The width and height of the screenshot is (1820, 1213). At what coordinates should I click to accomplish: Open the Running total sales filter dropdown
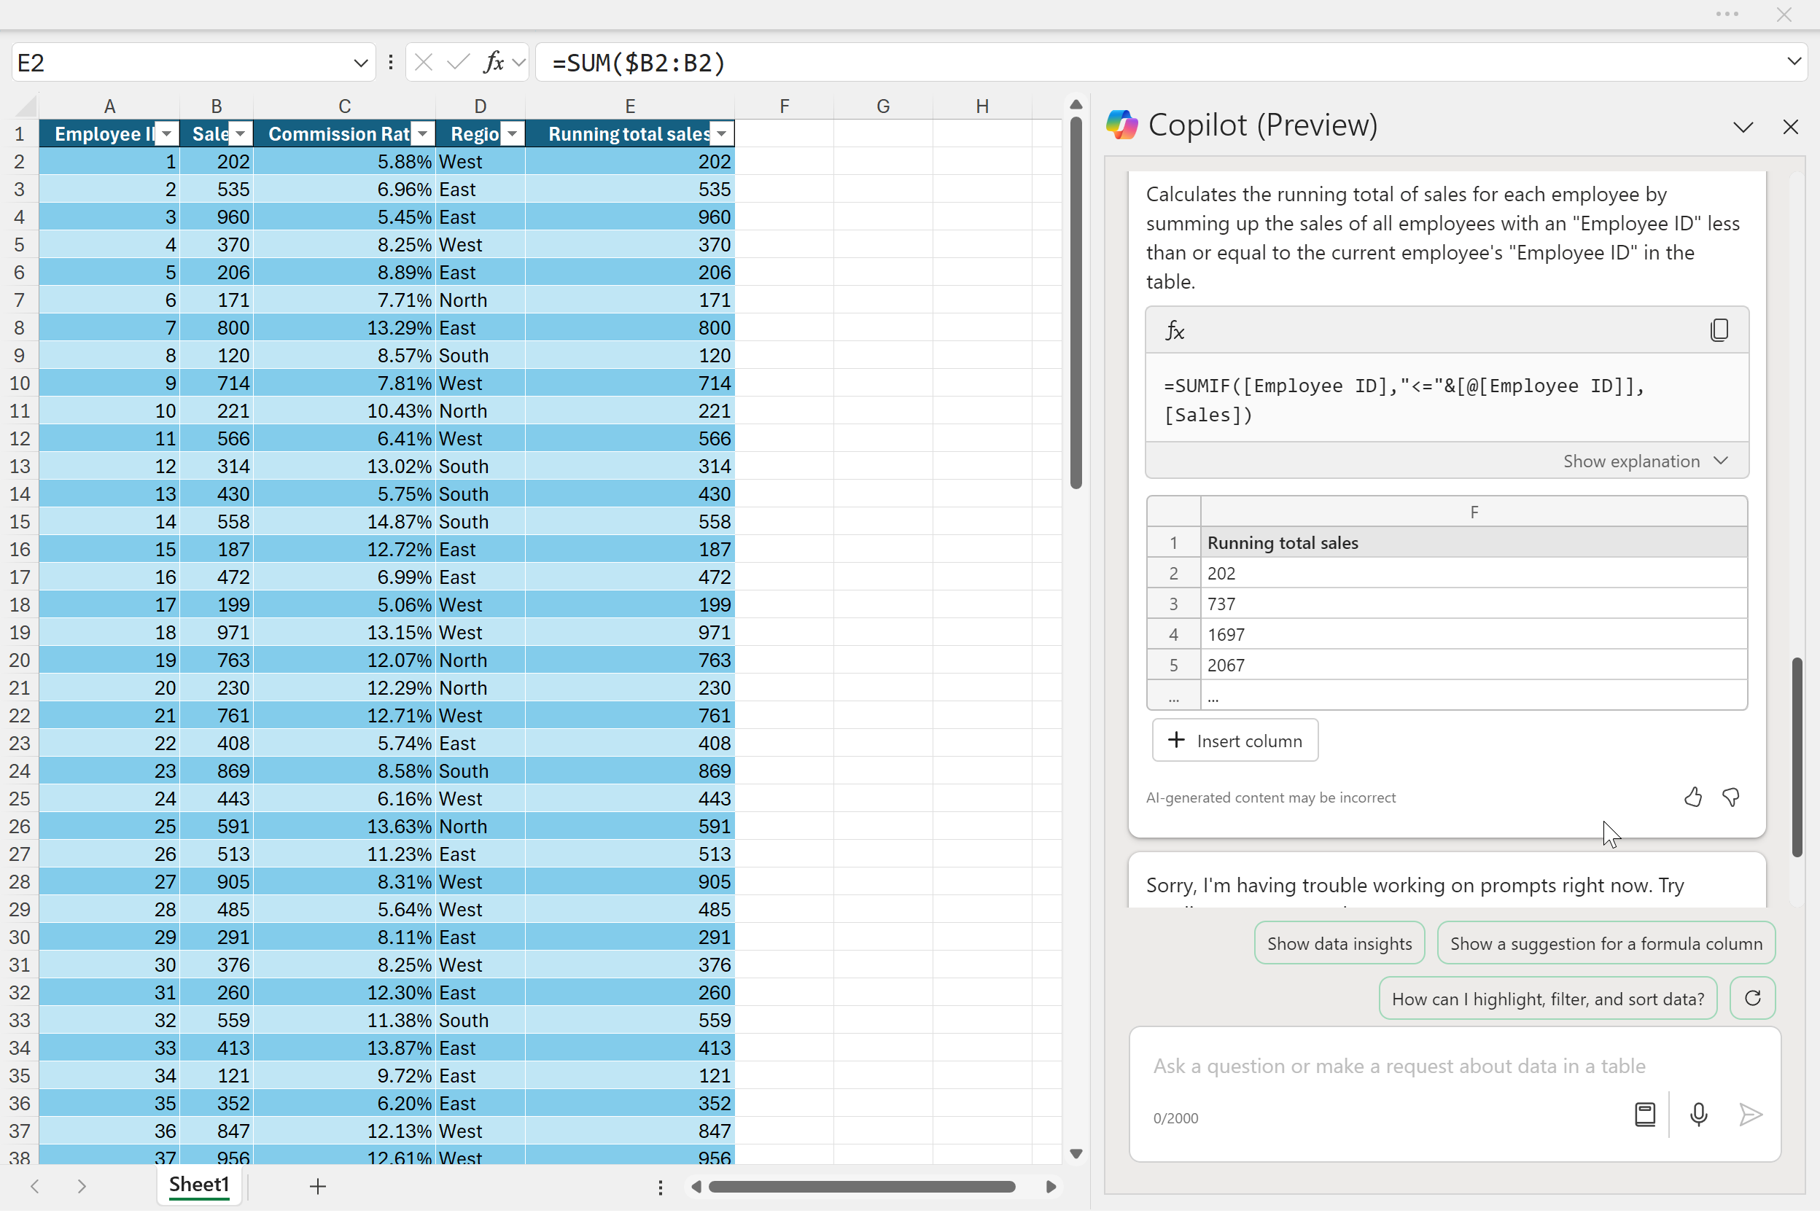coord(721,134)
